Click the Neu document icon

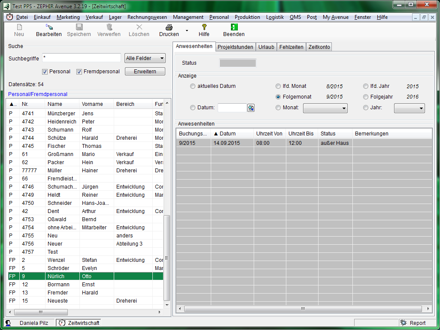click(19, 27)
